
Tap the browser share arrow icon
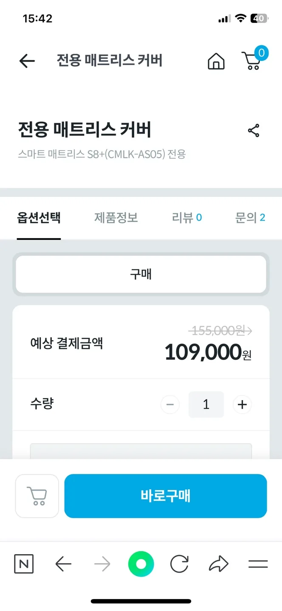219,564
